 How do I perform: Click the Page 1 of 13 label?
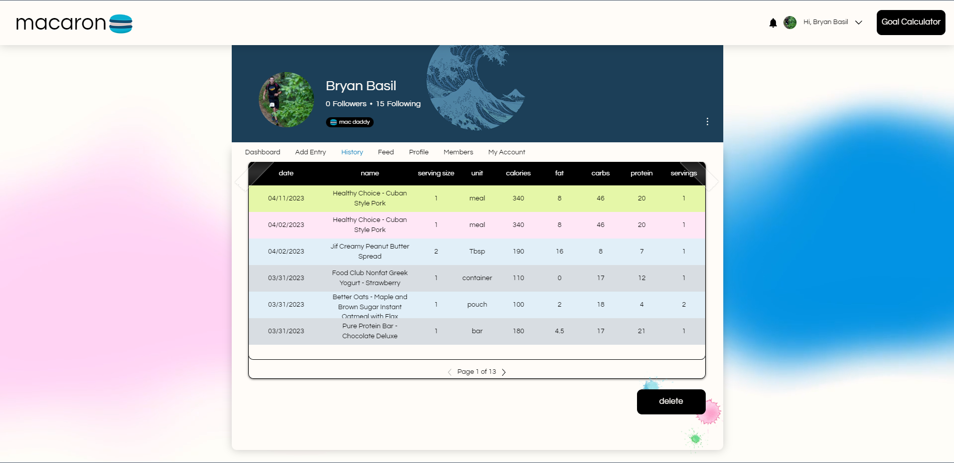(x=476, y=372)
